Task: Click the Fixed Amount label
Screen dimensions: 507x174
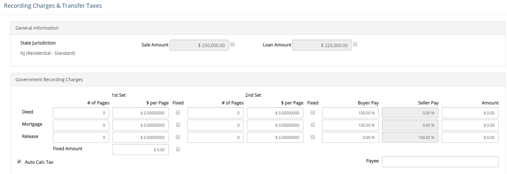Action: (x=68, y=149)
